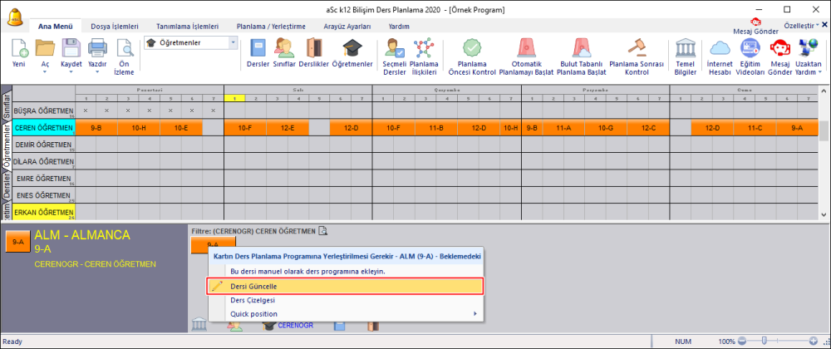Open Ön İzleme print preview
This screenshot has width=831, height=349.
124,48
